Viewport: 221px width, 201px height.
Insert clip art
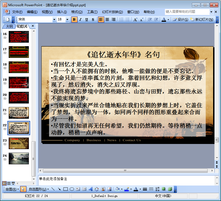pos(103,189)
